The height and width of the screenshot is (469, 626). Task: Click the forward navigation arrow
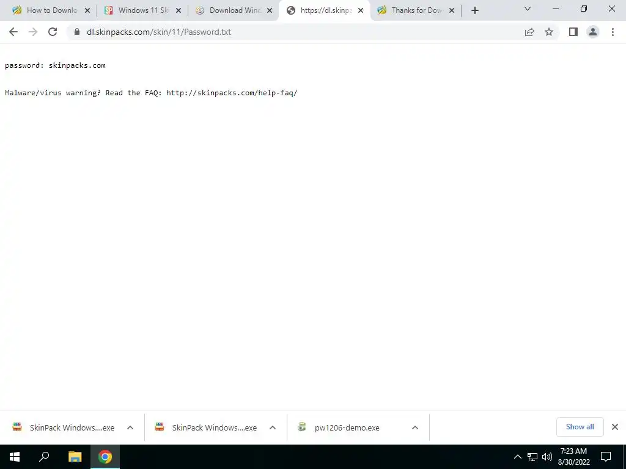pos(33,32)
